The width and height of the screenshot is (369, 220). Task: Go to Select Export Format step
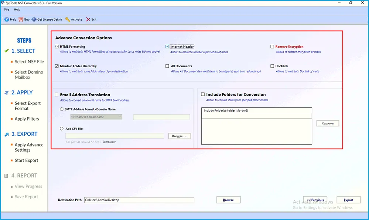click(x=28, y=106)
